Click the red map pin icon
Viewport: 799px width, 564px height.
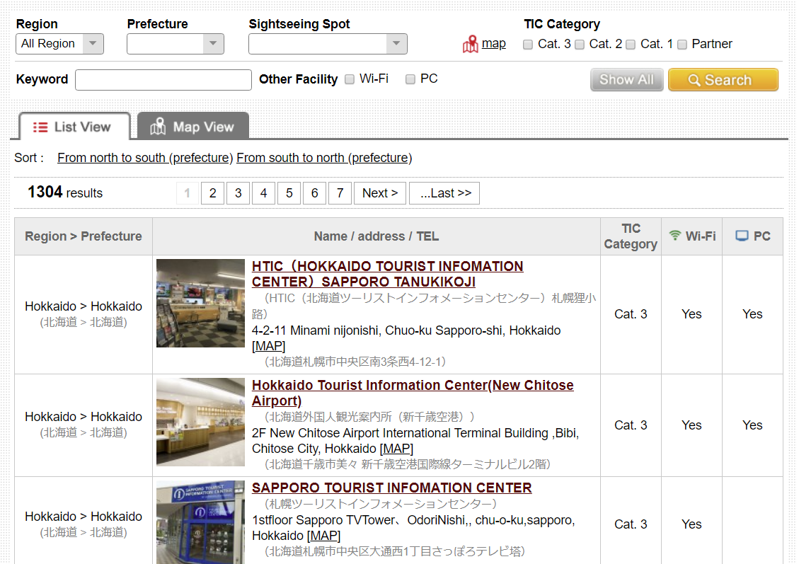click(x=471, y=45)
